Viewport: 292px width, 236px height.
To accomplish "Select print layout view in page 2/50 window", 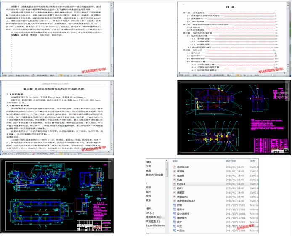I will [x=238, y=75].
